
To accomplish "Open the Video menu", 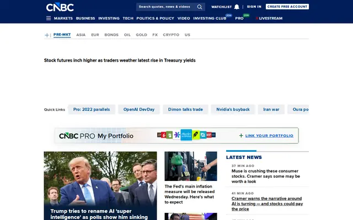I will tap(184, 18).
